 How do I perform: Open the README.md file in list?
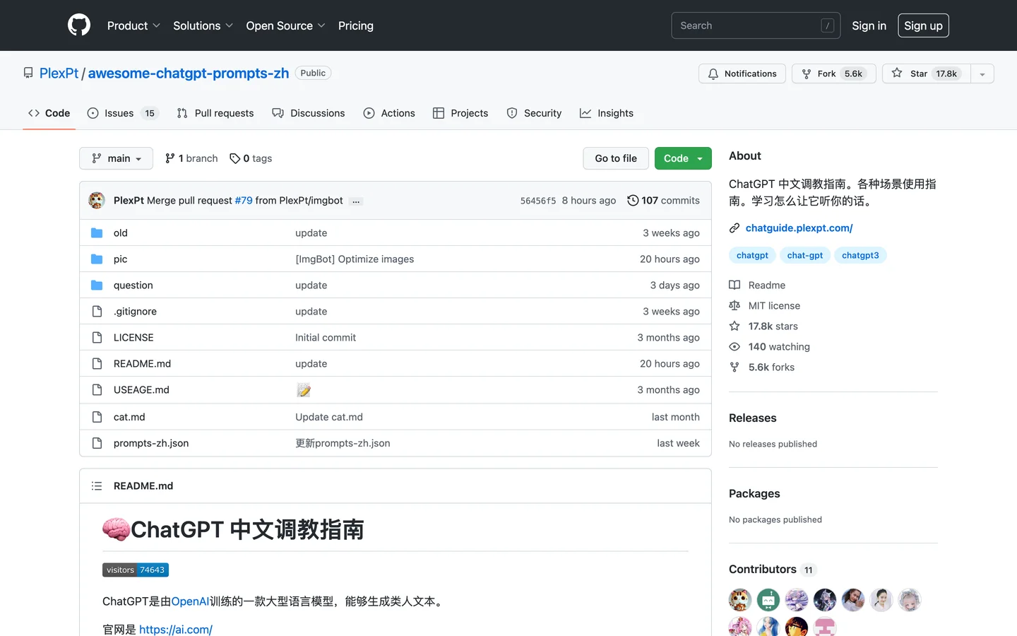(142, 364)
